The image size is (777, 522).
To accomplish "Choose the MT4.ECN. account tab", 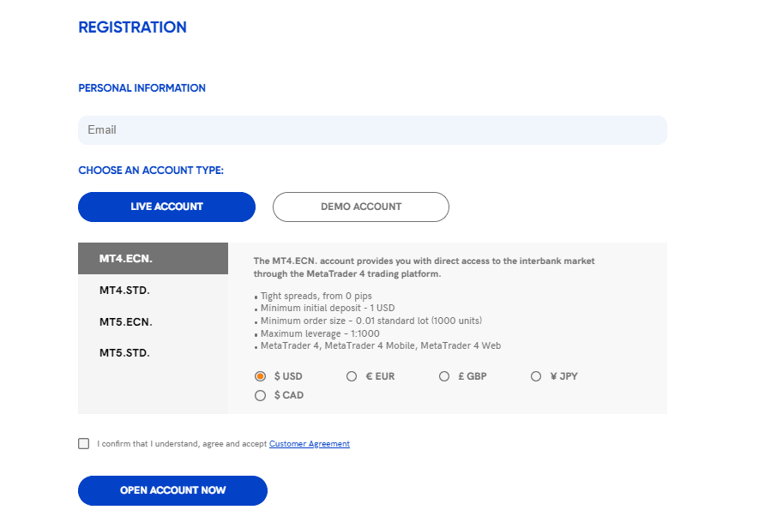I will point(153,259).
